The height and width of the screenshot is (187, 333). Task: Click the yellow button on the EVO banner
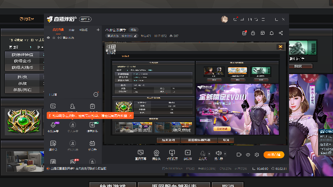point(222,129)
